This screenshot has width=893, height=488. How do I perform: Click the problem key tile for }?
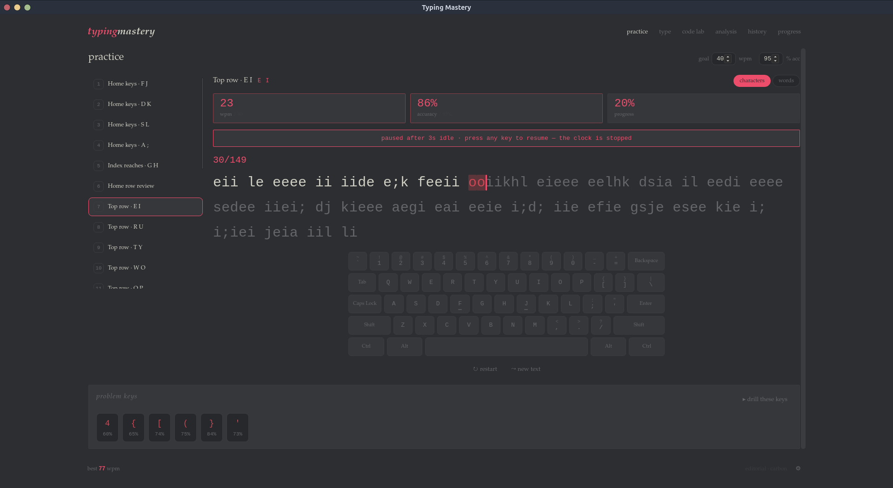point(212,428)
